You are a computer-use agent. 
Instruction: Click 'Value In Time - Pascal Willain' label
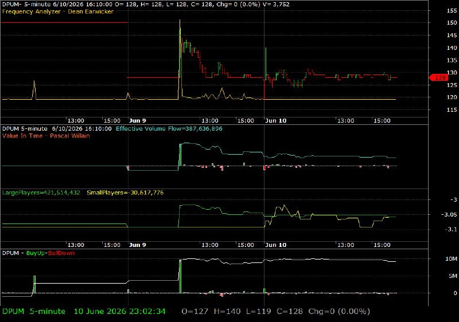(46, 136)
